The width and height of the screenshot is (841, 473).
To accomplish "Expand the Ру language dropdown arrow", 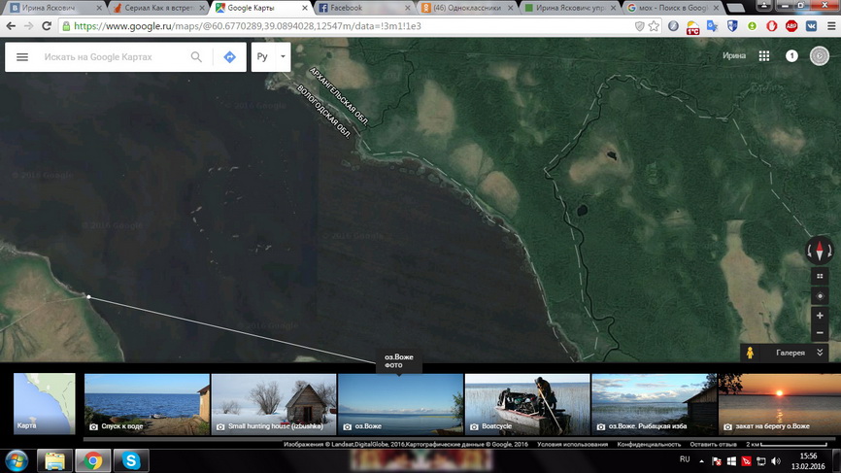I will [x=283, y=56].
